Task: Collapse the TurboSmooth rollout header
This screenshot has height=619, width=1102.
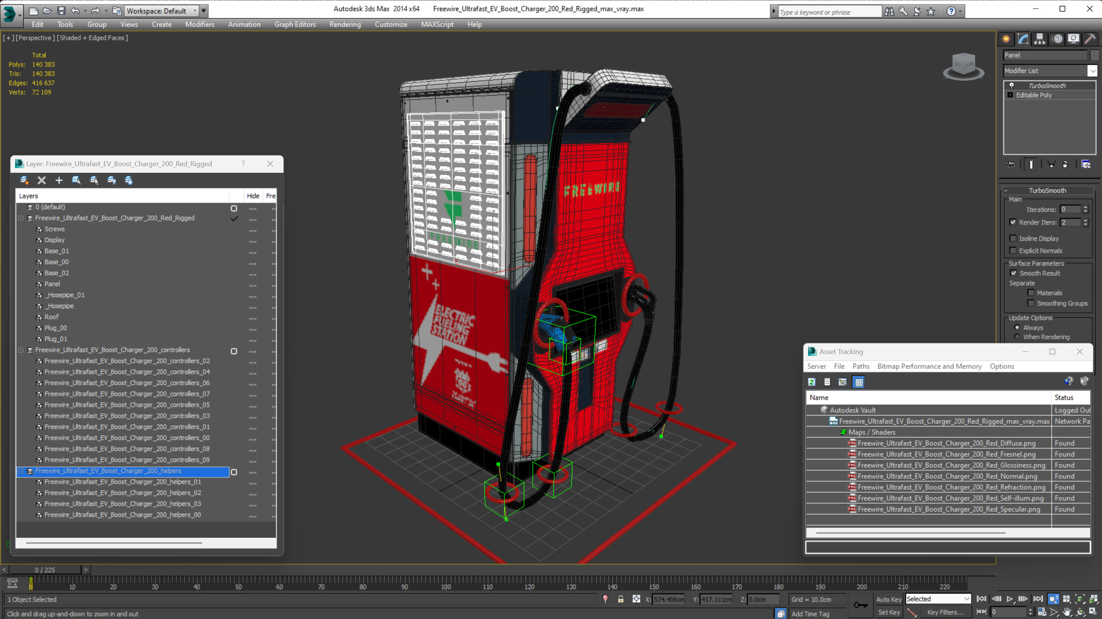Action: coord(1047,190)
